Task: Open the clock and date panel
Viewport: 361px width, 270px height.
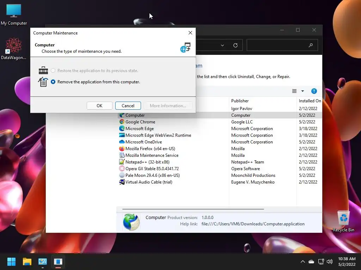Action: click(x=347, y=262)
